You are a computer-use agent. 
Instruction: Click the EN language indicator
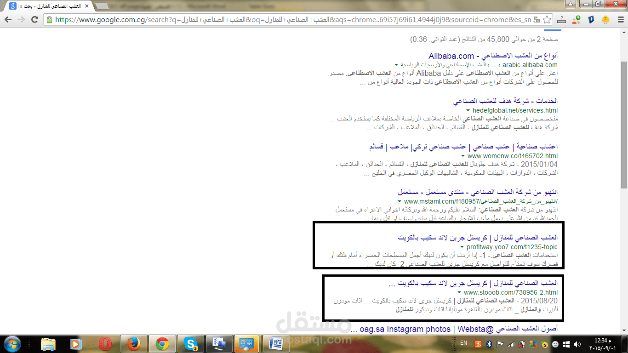coord(464,343)
